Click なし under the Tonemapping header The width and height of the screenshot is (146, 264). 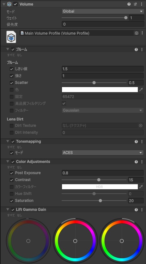(x=19, y=147)
